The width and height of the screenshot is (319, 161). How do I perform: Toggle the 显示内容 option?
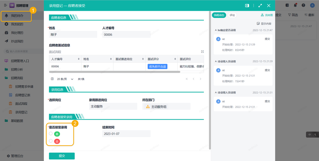tap(264, 24)
